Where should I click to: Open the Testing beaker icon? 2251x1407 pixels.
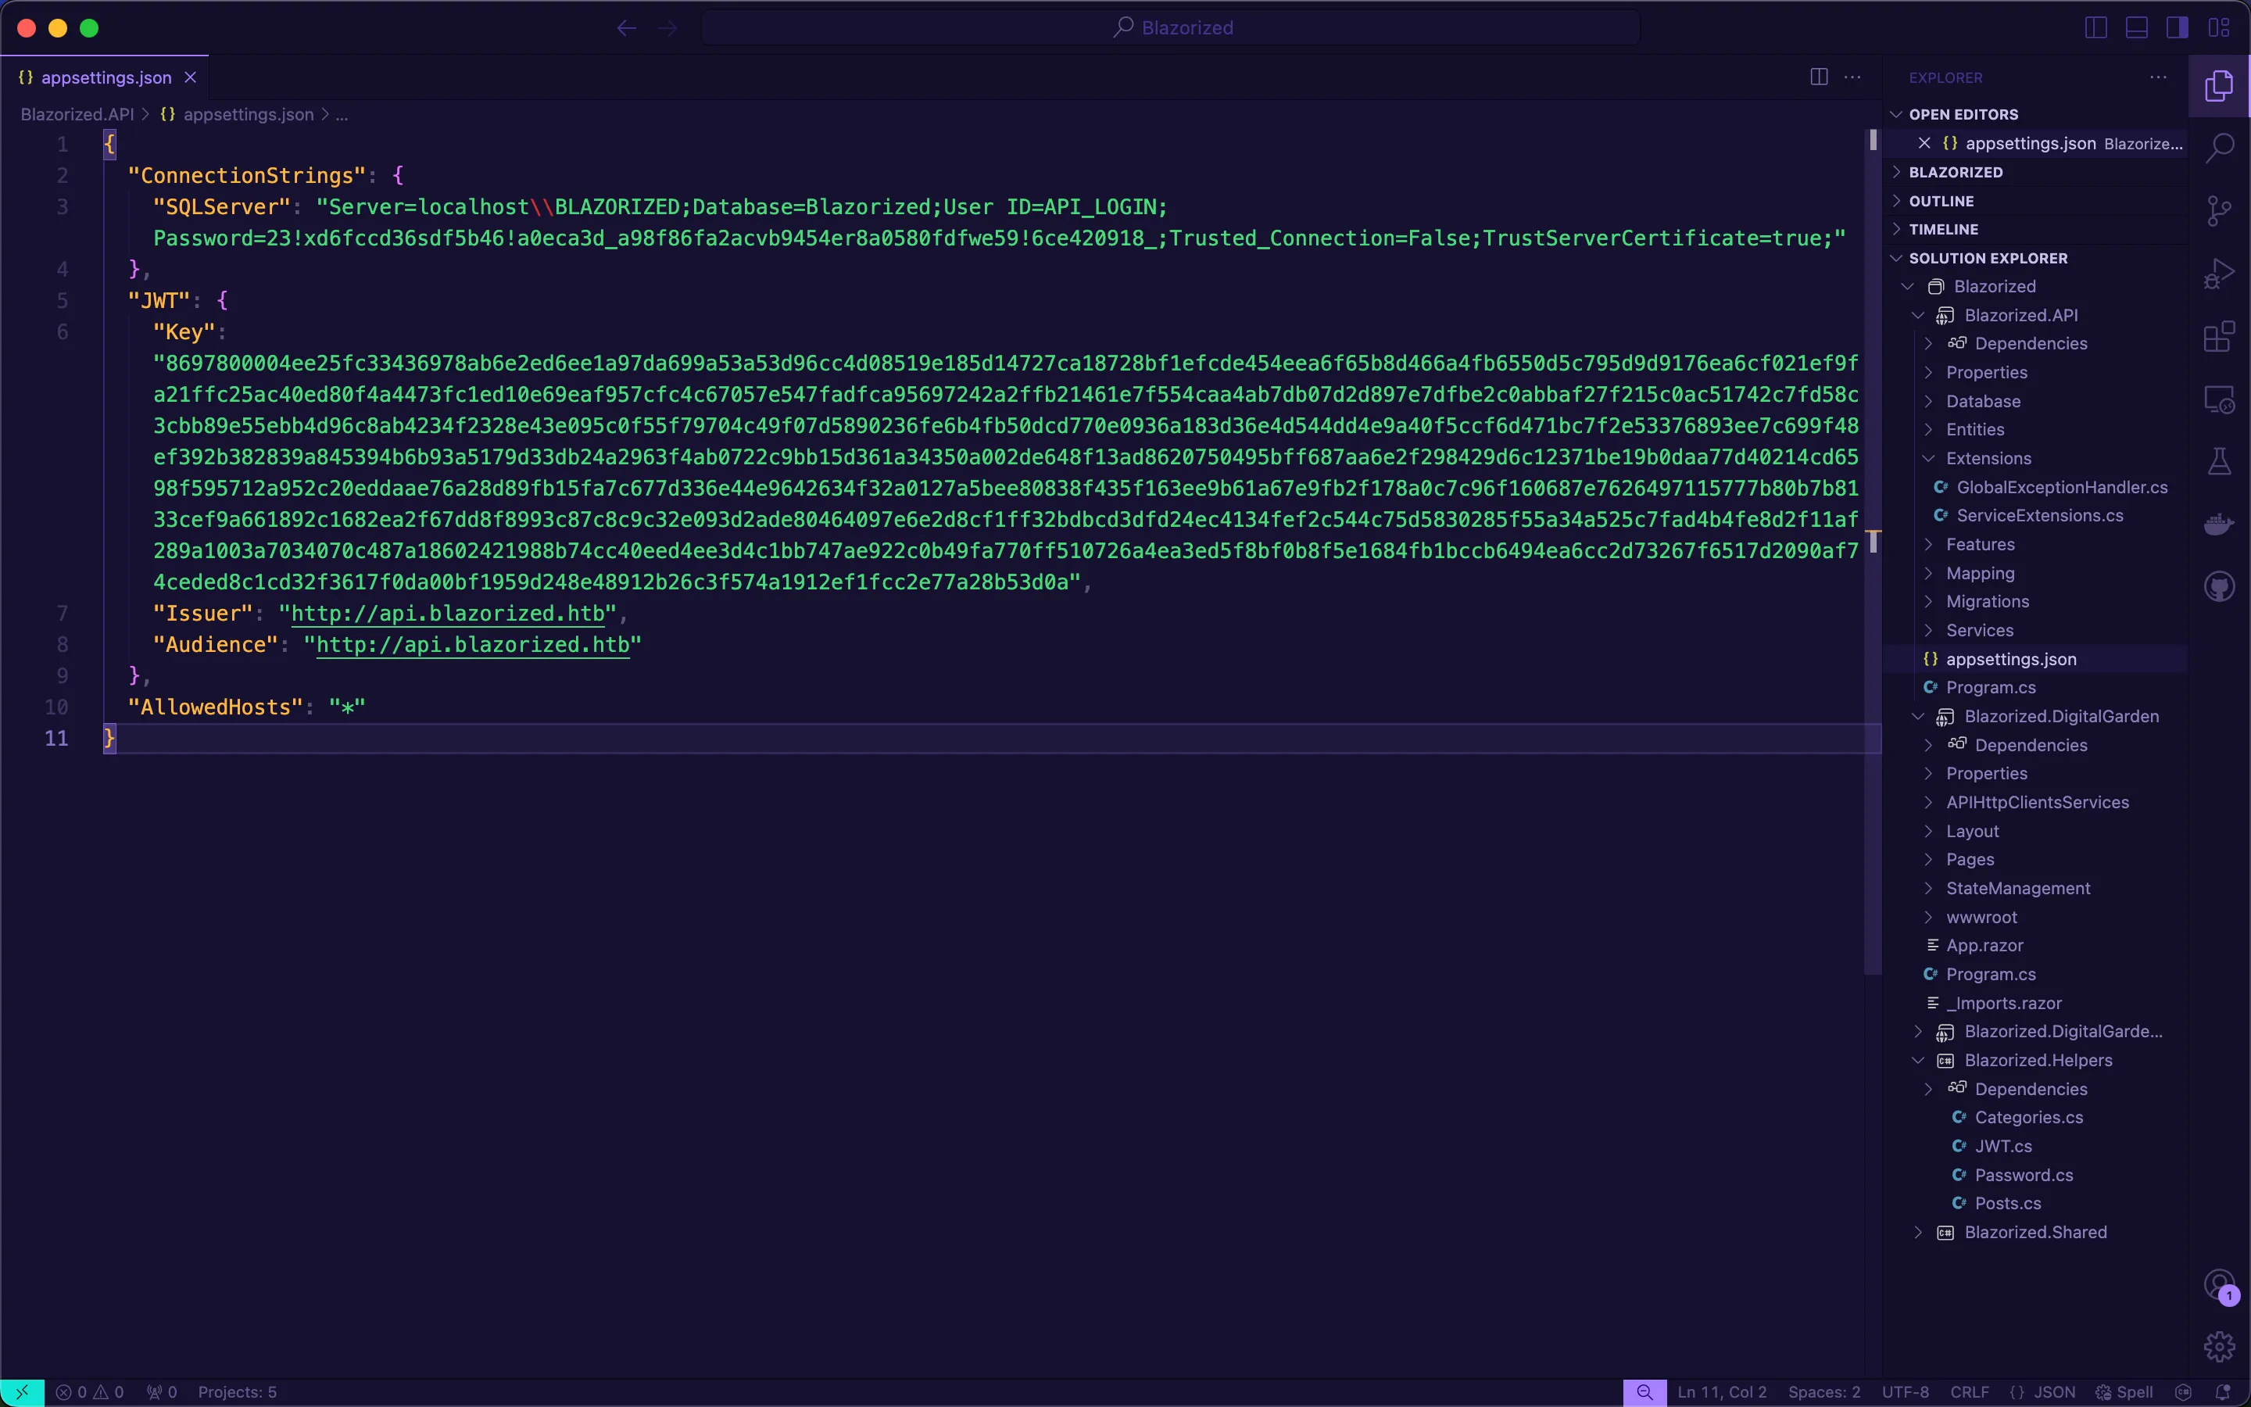click(2220, 461)
